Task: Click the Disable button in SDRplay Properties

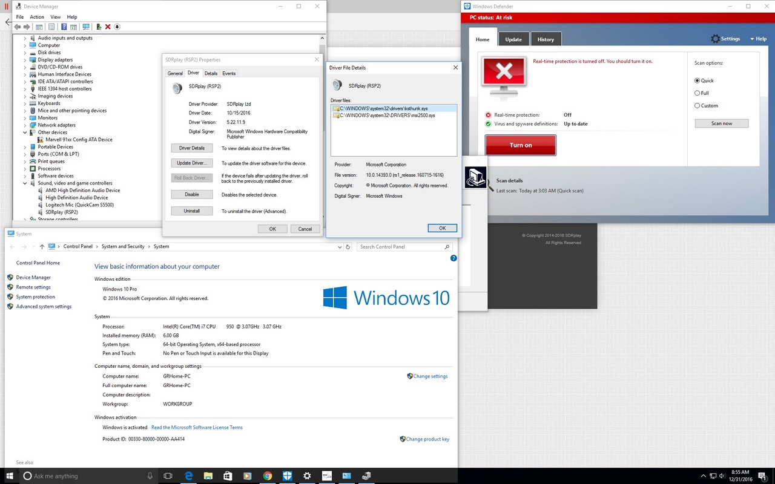Action: tap(192, 194)
